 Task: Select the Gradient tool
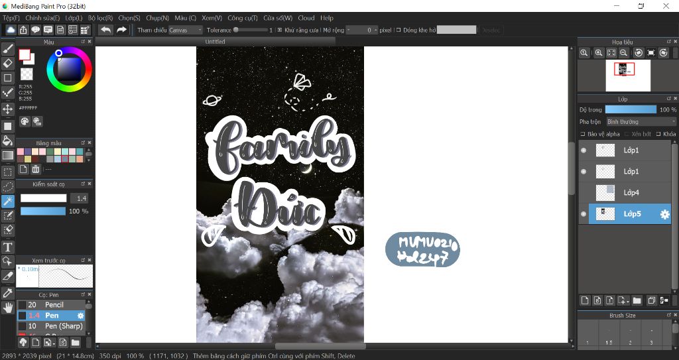(8, 155)
